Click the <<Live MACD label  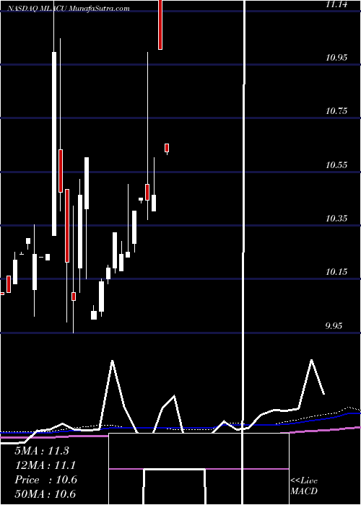[304, 486]
